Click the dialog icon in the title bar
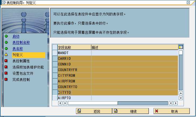Viewport: 196px width, 117px height. tap(3, 2)
